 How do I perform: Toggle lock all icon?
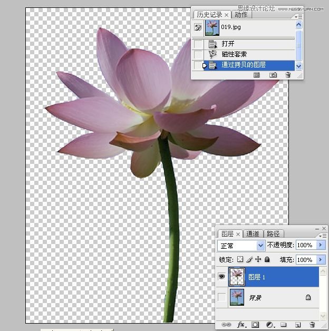pos(267,259)
